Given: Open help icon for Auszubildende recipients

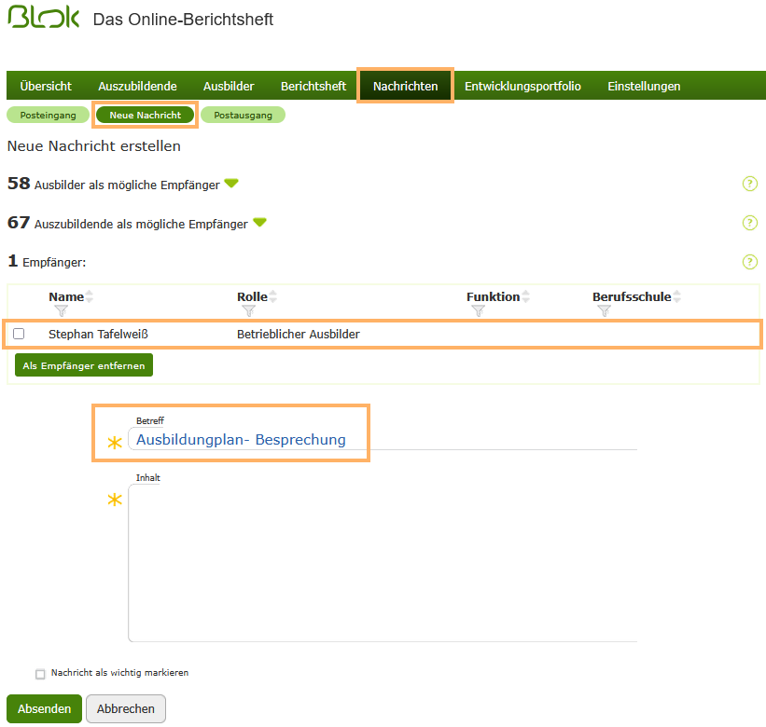Looking at the screenshot, I should click(749, 223).
